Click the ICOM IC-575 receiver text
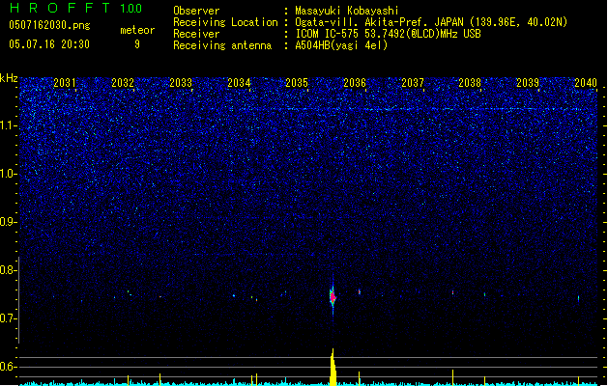 [x=388, y=34]
